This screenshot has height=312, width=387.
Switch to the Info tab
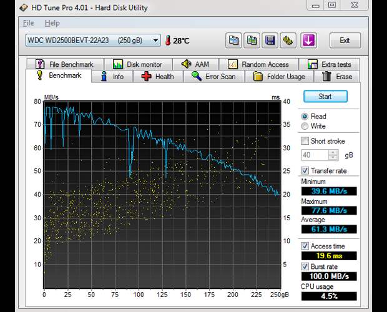coord(112,77)
